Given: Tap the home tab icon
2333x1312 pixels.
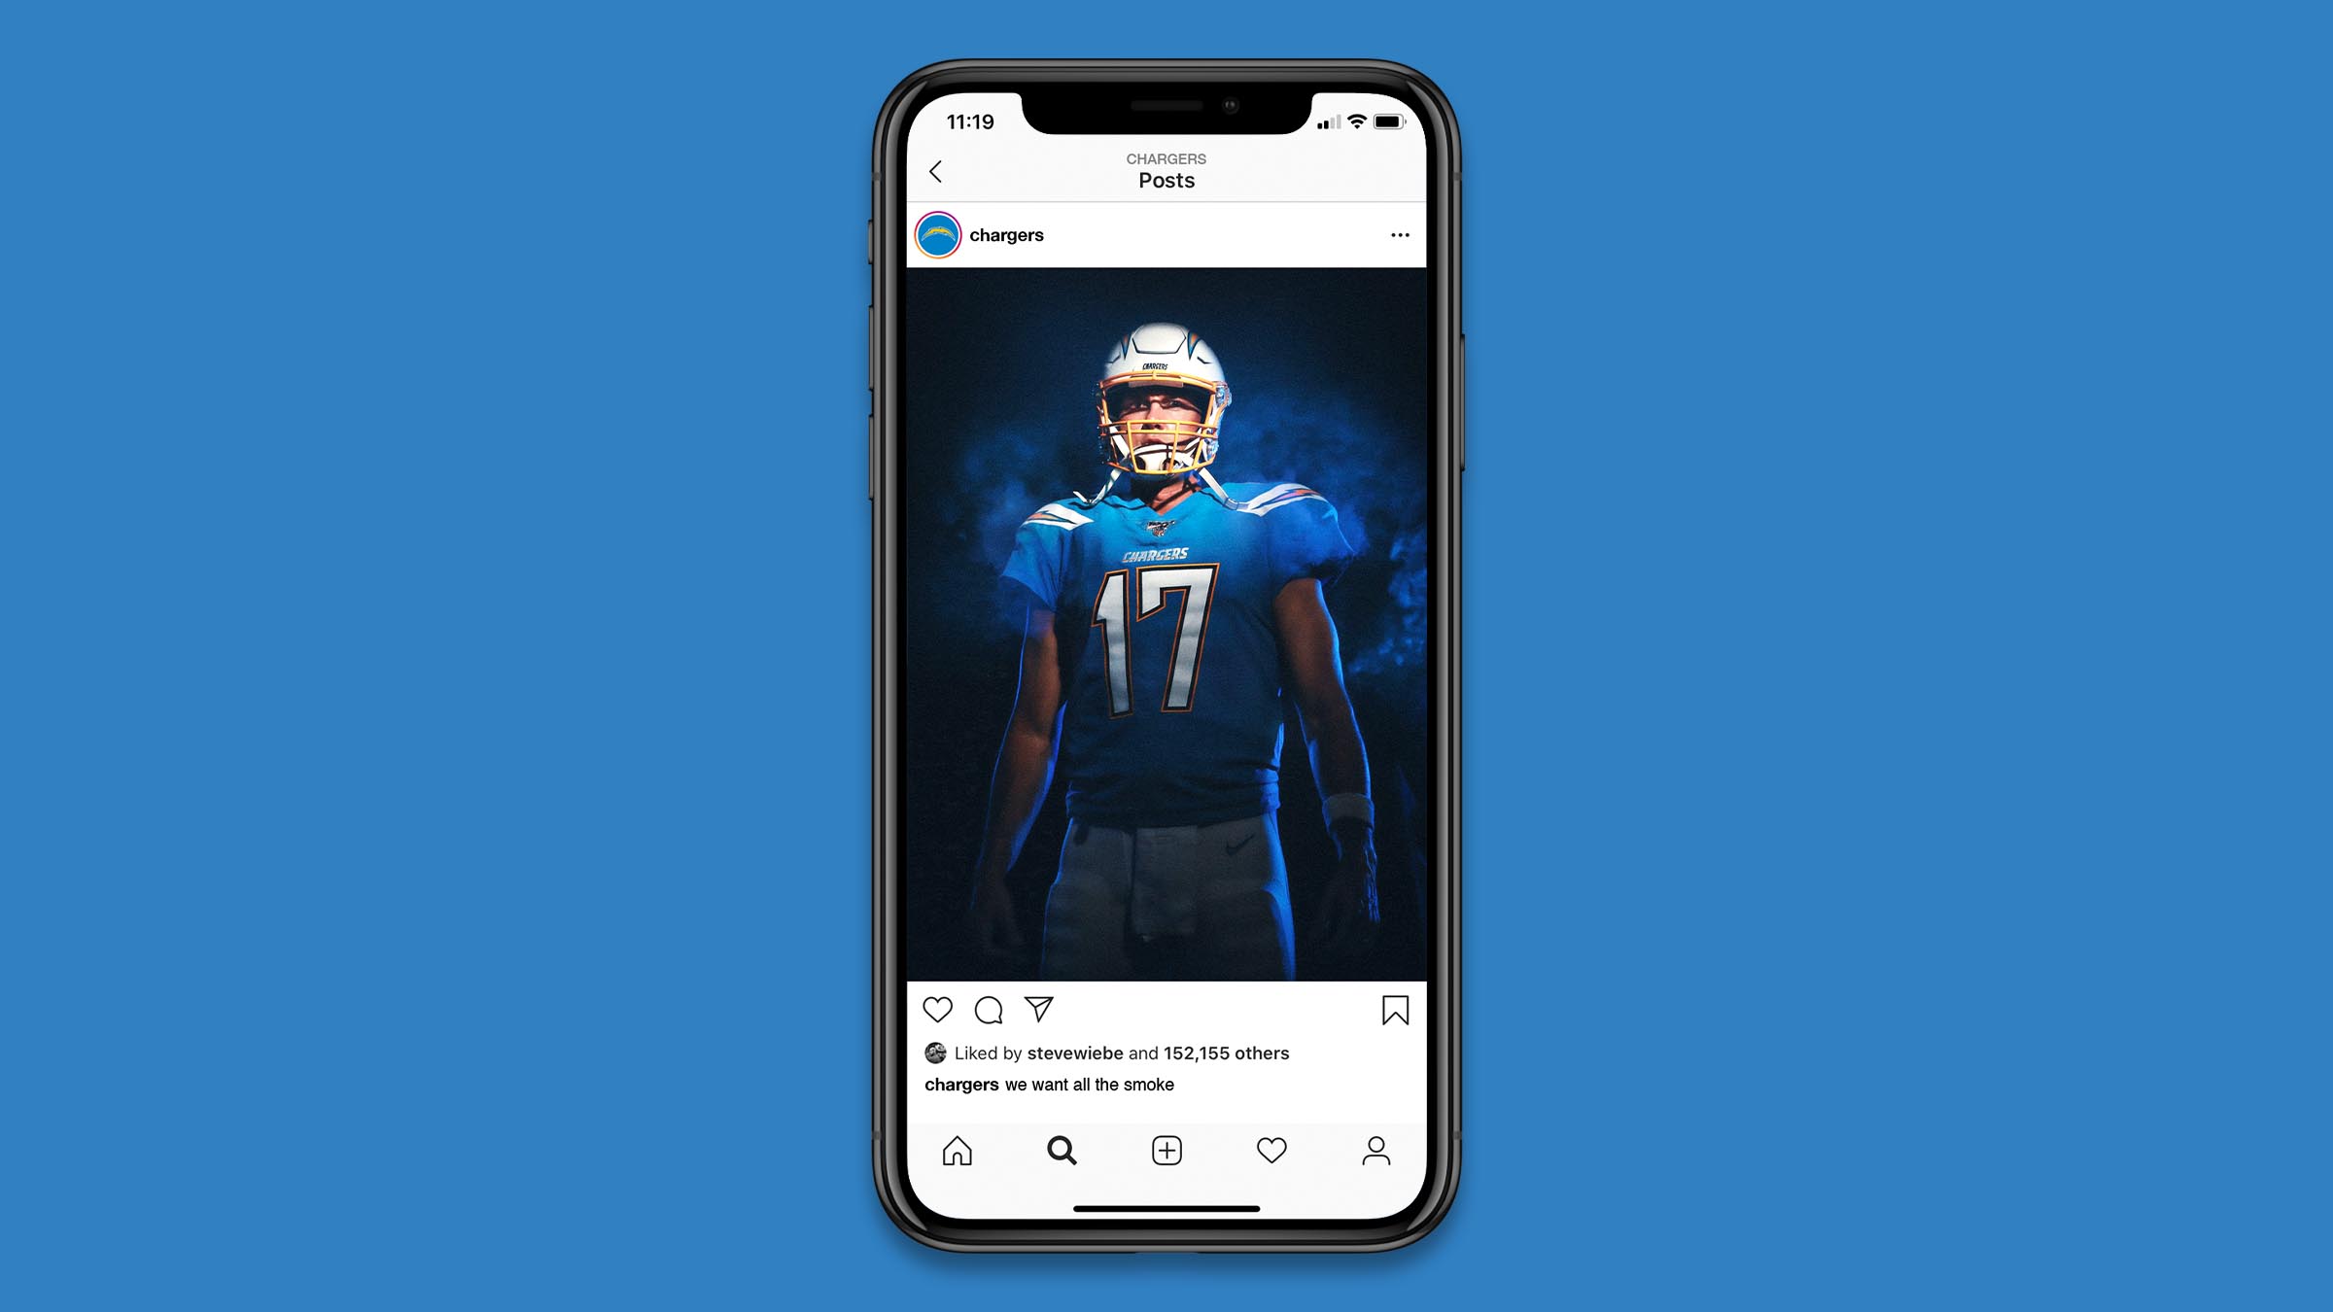Looking at the screenshot, I should pyautogui.click(x=955, y=1151).
